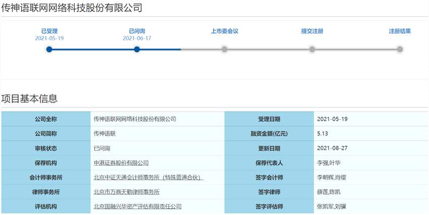The image size is (429, 215).
Task: Open the 北京中证天通会计师事务所 link
Action: (x=147, y=178)
